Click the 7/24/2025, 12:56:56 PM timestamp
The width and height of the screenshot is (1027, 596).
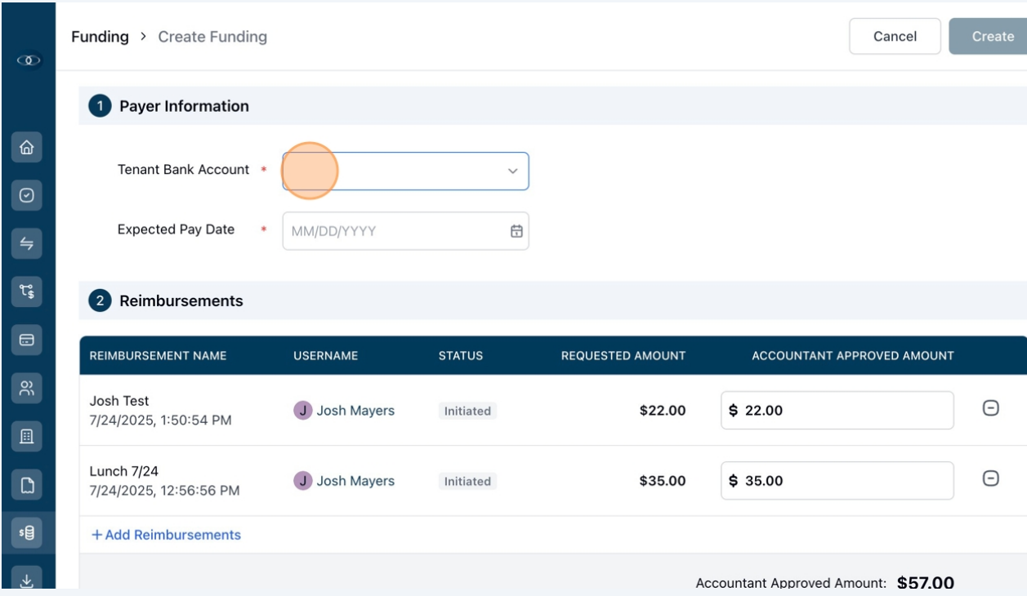coord(164,491)
